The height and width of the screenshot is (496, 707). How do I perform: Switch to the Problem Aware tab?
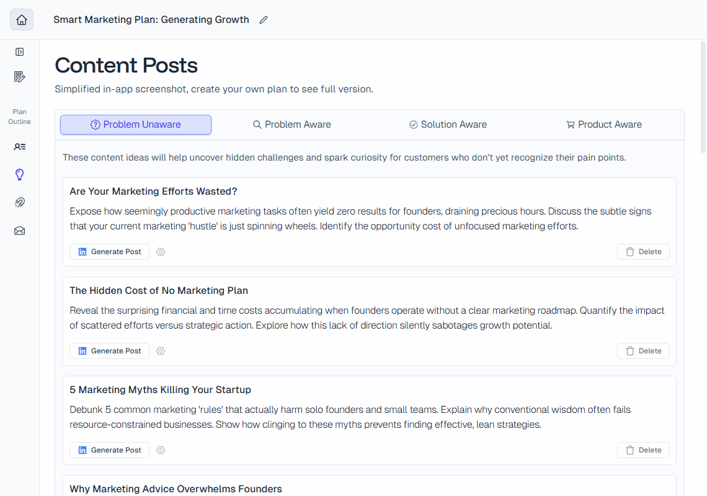(291, 125)
